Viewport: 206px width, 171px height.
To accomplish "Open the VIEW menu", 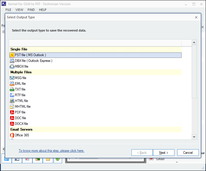I will tap(19, 10).
